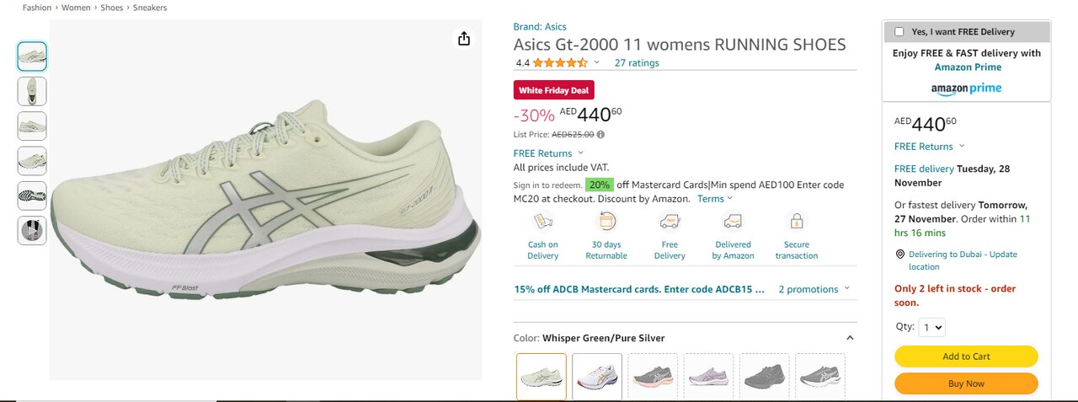Image resolution: width=1078 pixels, height=402 pixels.
Task: Click the List Price info icon
Action: pyautogui.click(x=600, y=134)
